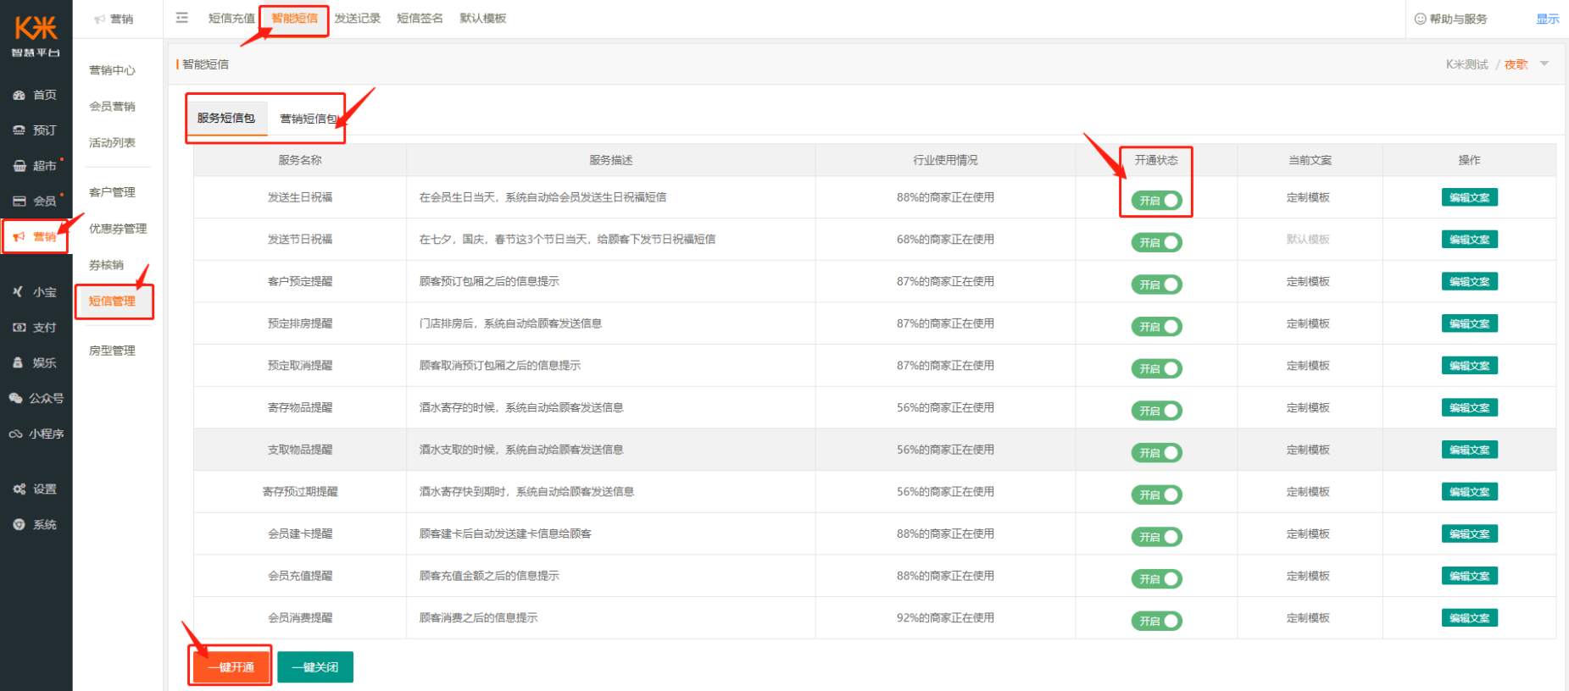Click 编辑文案 for 会员建卡提醒

click(x=1469, y=533)
